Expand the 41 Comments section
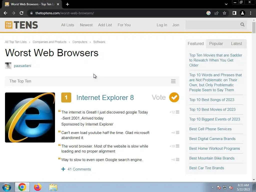 coord(76,169)
